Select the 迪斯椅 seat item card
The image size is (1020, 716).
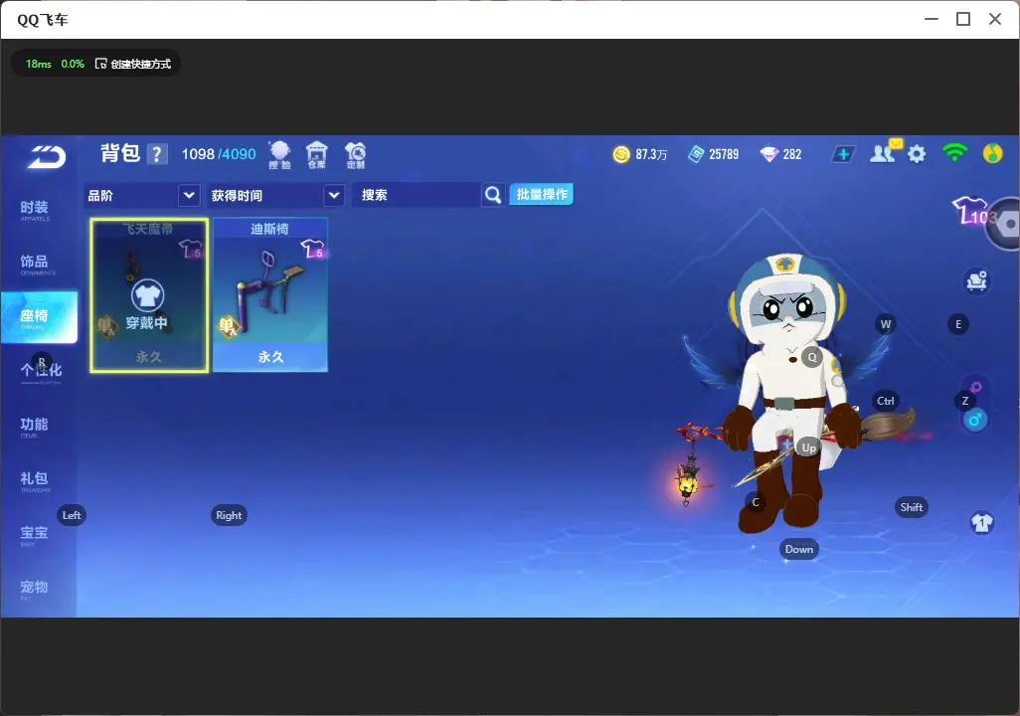coord(270,295)
